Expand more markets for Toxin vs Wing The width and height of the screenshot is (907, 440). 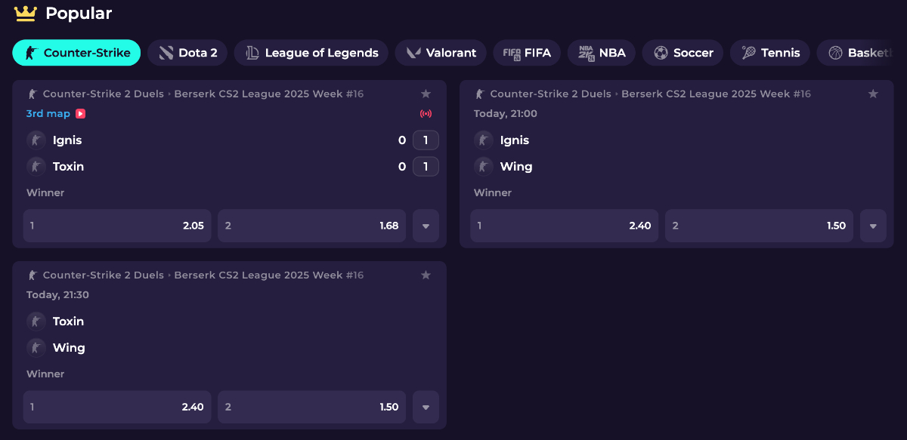[x=426, y=407]
